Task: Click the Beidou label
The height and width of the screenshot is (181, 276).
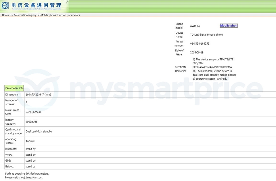Action: [x=10, y=166]
